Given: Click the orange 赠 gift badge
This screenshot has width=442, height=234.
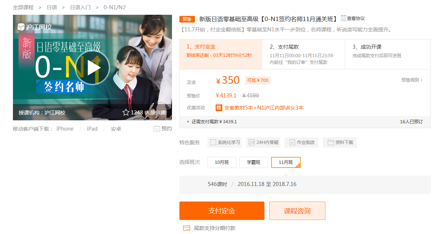Looking at the screenshot, I should 219,108.
